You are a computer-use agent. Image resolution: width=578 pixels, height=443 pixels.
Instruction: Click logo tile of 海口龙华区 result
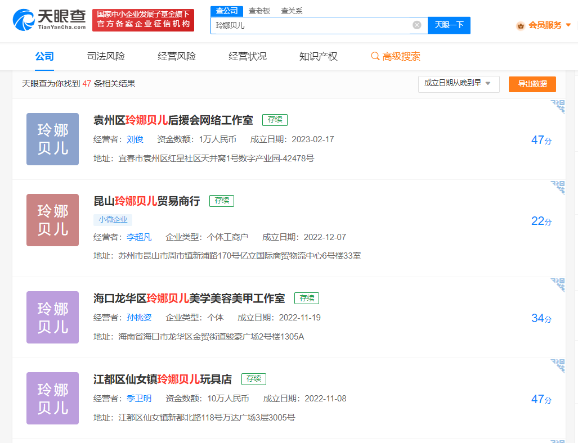coord(52,317)
